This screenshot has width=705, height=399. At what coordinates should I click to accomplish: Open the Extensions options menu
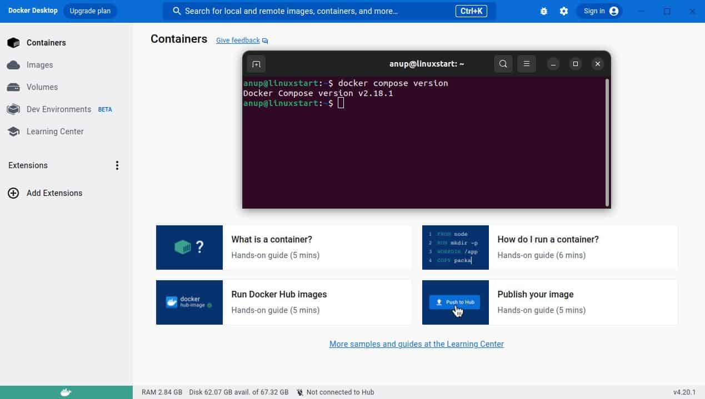[117, 165]
